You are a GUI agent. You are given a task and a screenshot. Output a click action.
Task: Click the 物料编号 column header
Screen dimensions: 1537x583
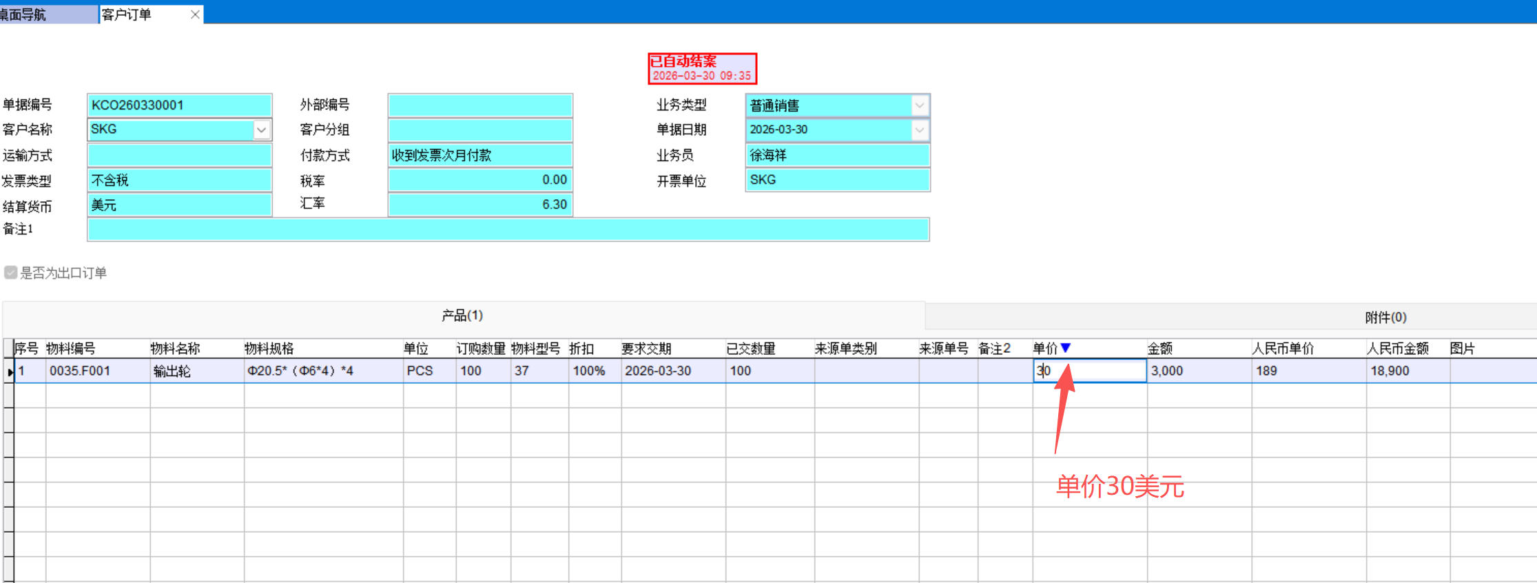(x=71, y=349)
